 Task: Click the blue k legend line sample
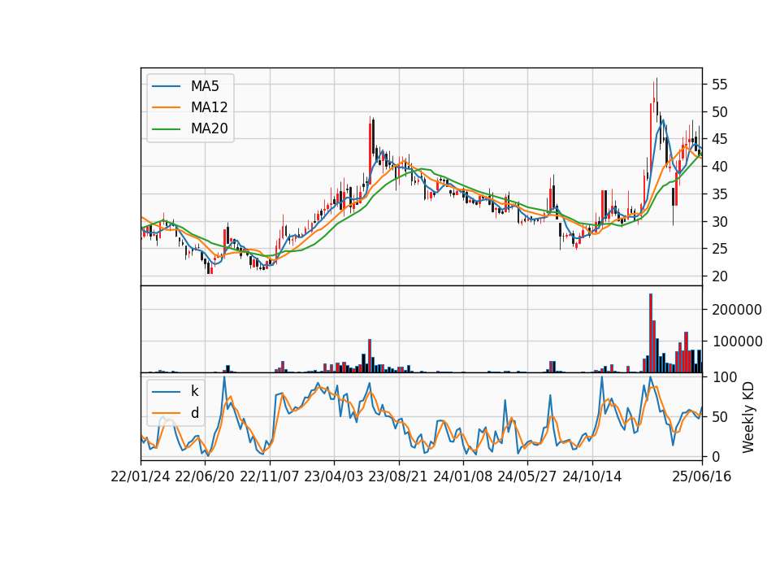click(x=166, y=391)
